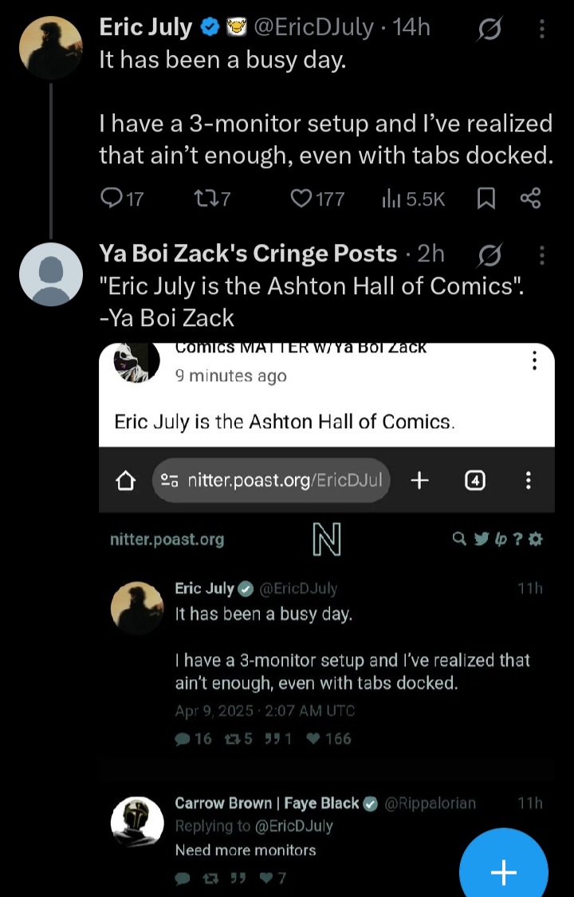Open the @EricDJuly handle at top

(x=313, y=27)
